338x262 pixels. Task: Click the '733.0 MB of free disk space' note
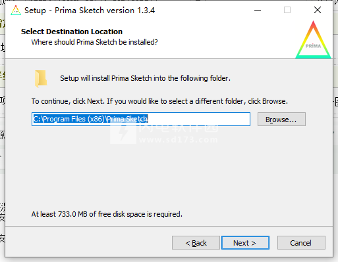[107, 214]
